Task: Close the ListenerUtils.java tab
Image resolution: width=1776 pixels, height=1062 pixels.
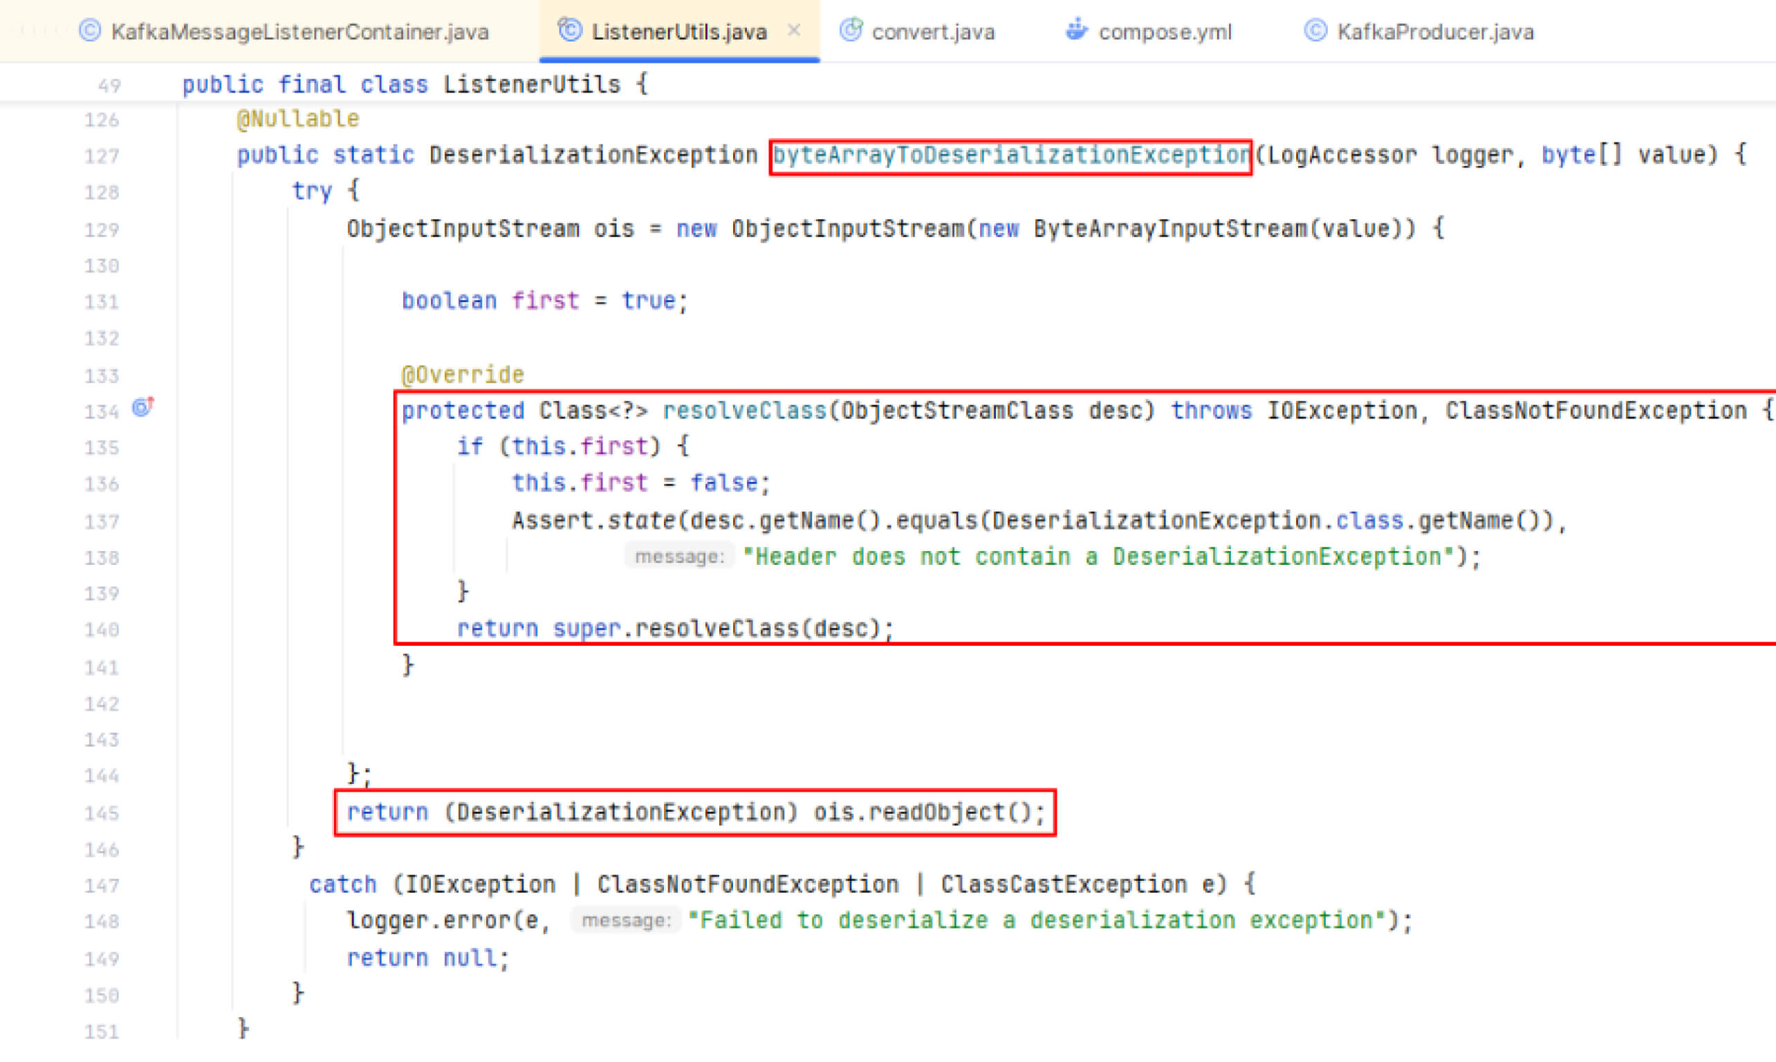Action: pos(794,31)
